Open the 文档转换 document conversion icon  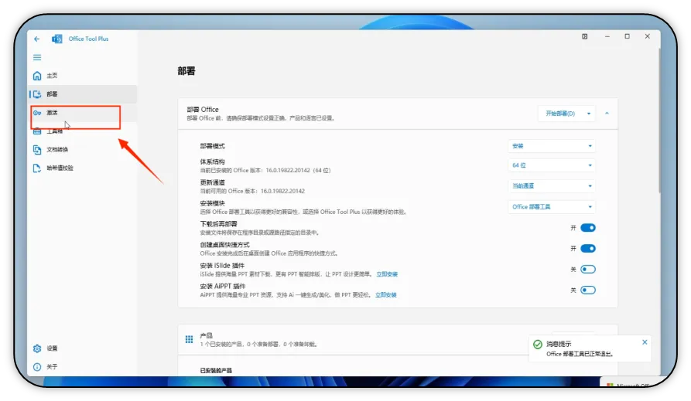[37, 150]
